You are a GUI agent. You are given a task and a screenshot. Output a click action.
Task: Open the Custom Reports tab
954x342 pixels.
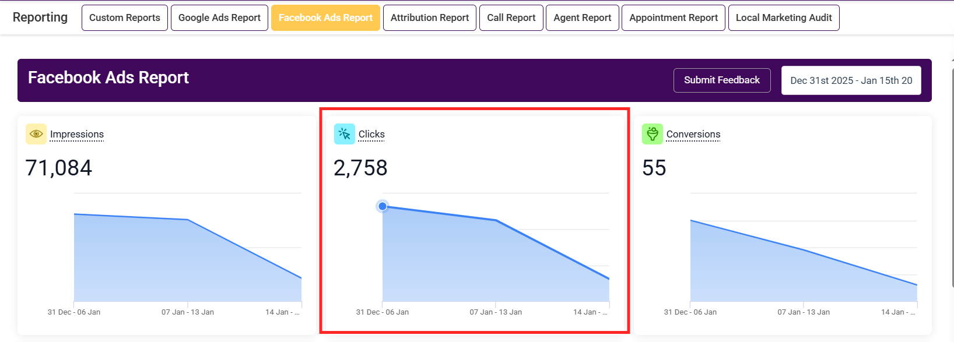click(125, 17)
